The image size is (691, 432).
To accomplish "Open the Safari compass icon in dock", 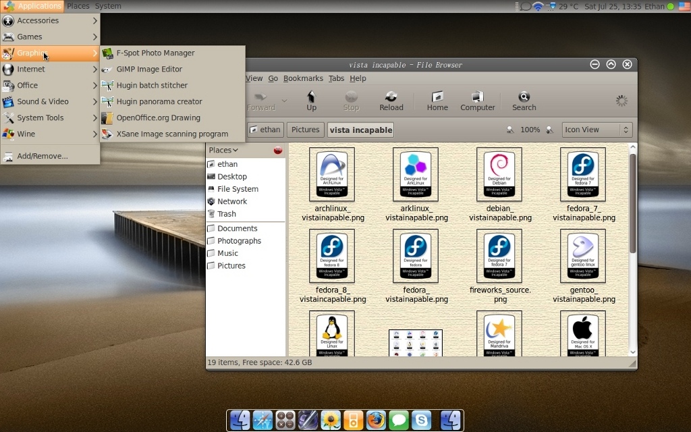I will click(x=262, y=420).
